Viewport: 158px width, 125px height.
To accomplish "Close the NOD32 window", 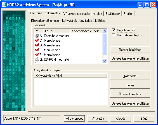I will click(153, 5).
